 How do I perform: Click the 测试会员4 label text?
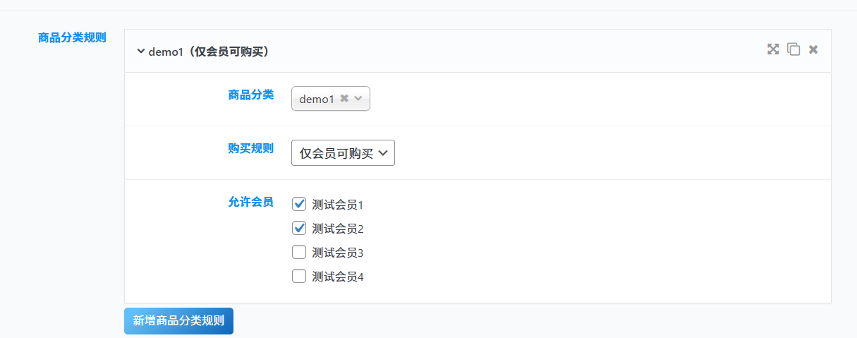click(x=338, y=277)
